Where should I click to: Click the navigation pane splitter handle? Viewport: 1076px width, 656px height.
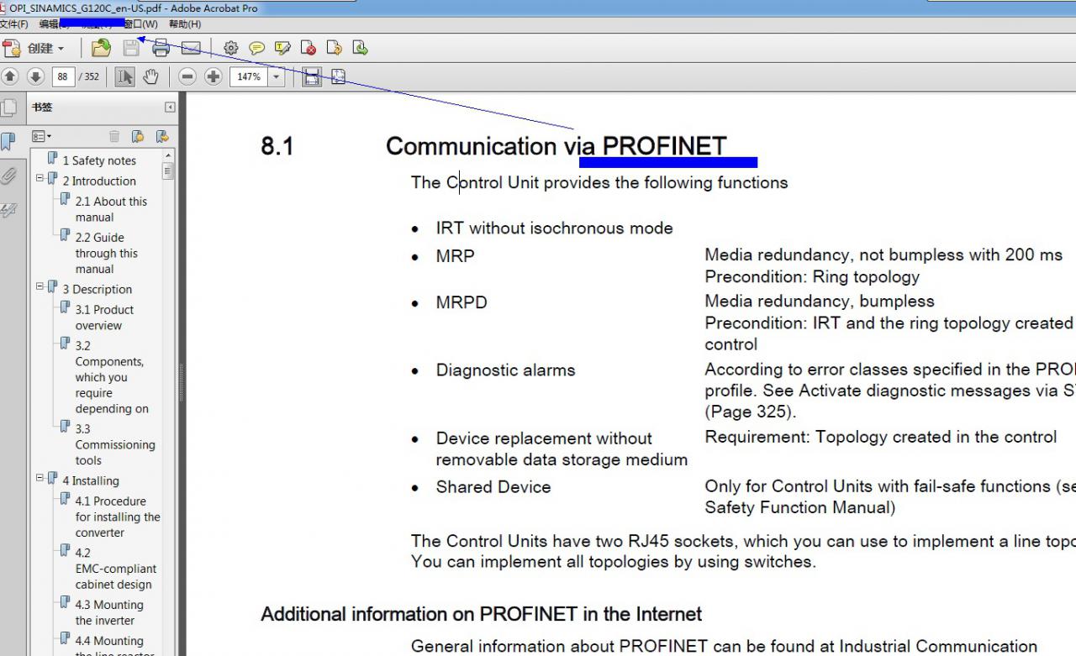pos(181,382)
